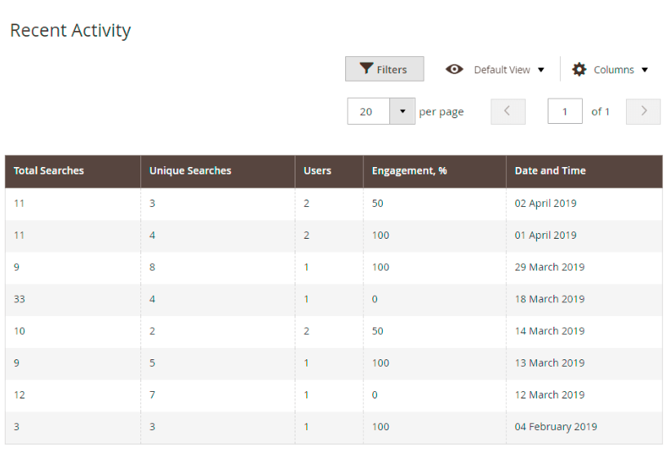Sort by Unique Searches column header
The image size is (666, 462).
click(x=190, y=171)
